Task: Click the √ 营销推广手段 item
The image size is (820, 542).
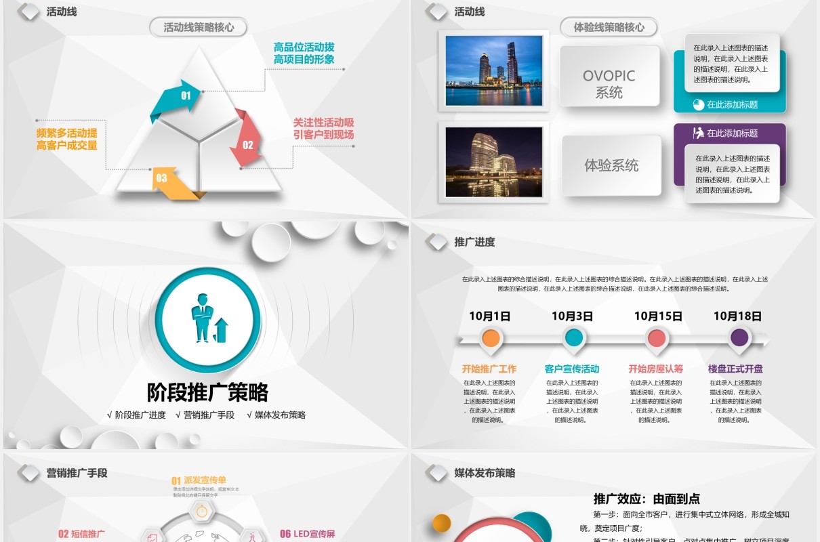Action: [205, 415]
